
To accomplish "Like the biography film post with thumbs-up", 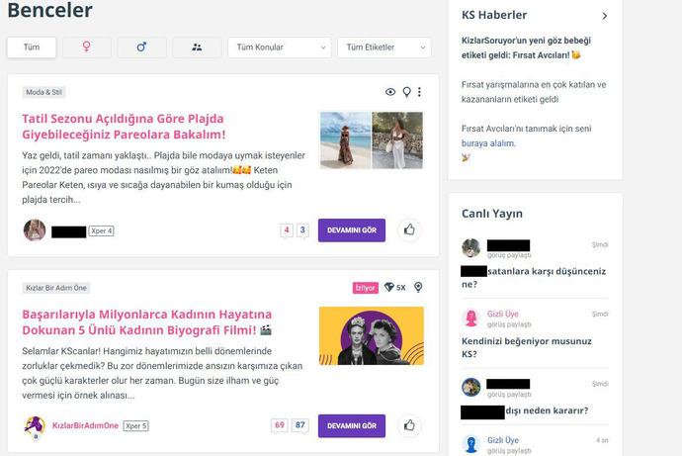I will tap(409, 425).
